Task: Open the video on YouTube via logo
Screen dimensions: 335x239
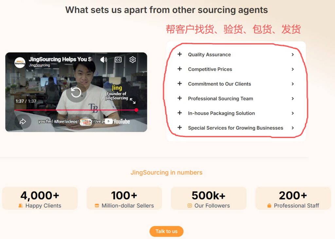Action: click(x=118, y=121)
